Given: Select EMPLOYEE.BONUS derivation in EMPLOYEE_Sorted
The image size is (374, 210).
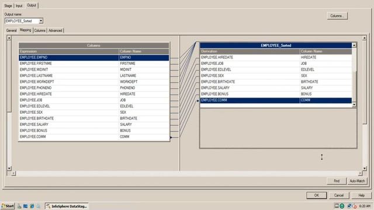Looking at the screenshot, I should (x=250, y=94).
